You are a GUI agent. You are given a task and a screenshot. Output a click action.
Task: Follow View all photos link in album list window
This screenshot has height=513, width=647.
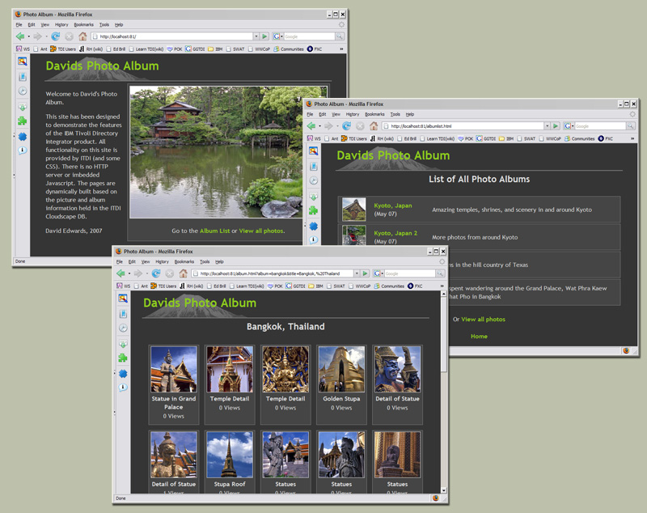[483, 320]
